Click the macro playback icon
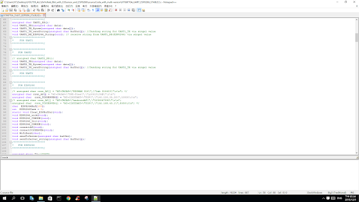The image size is (359, 202). (x=125, y=10)
